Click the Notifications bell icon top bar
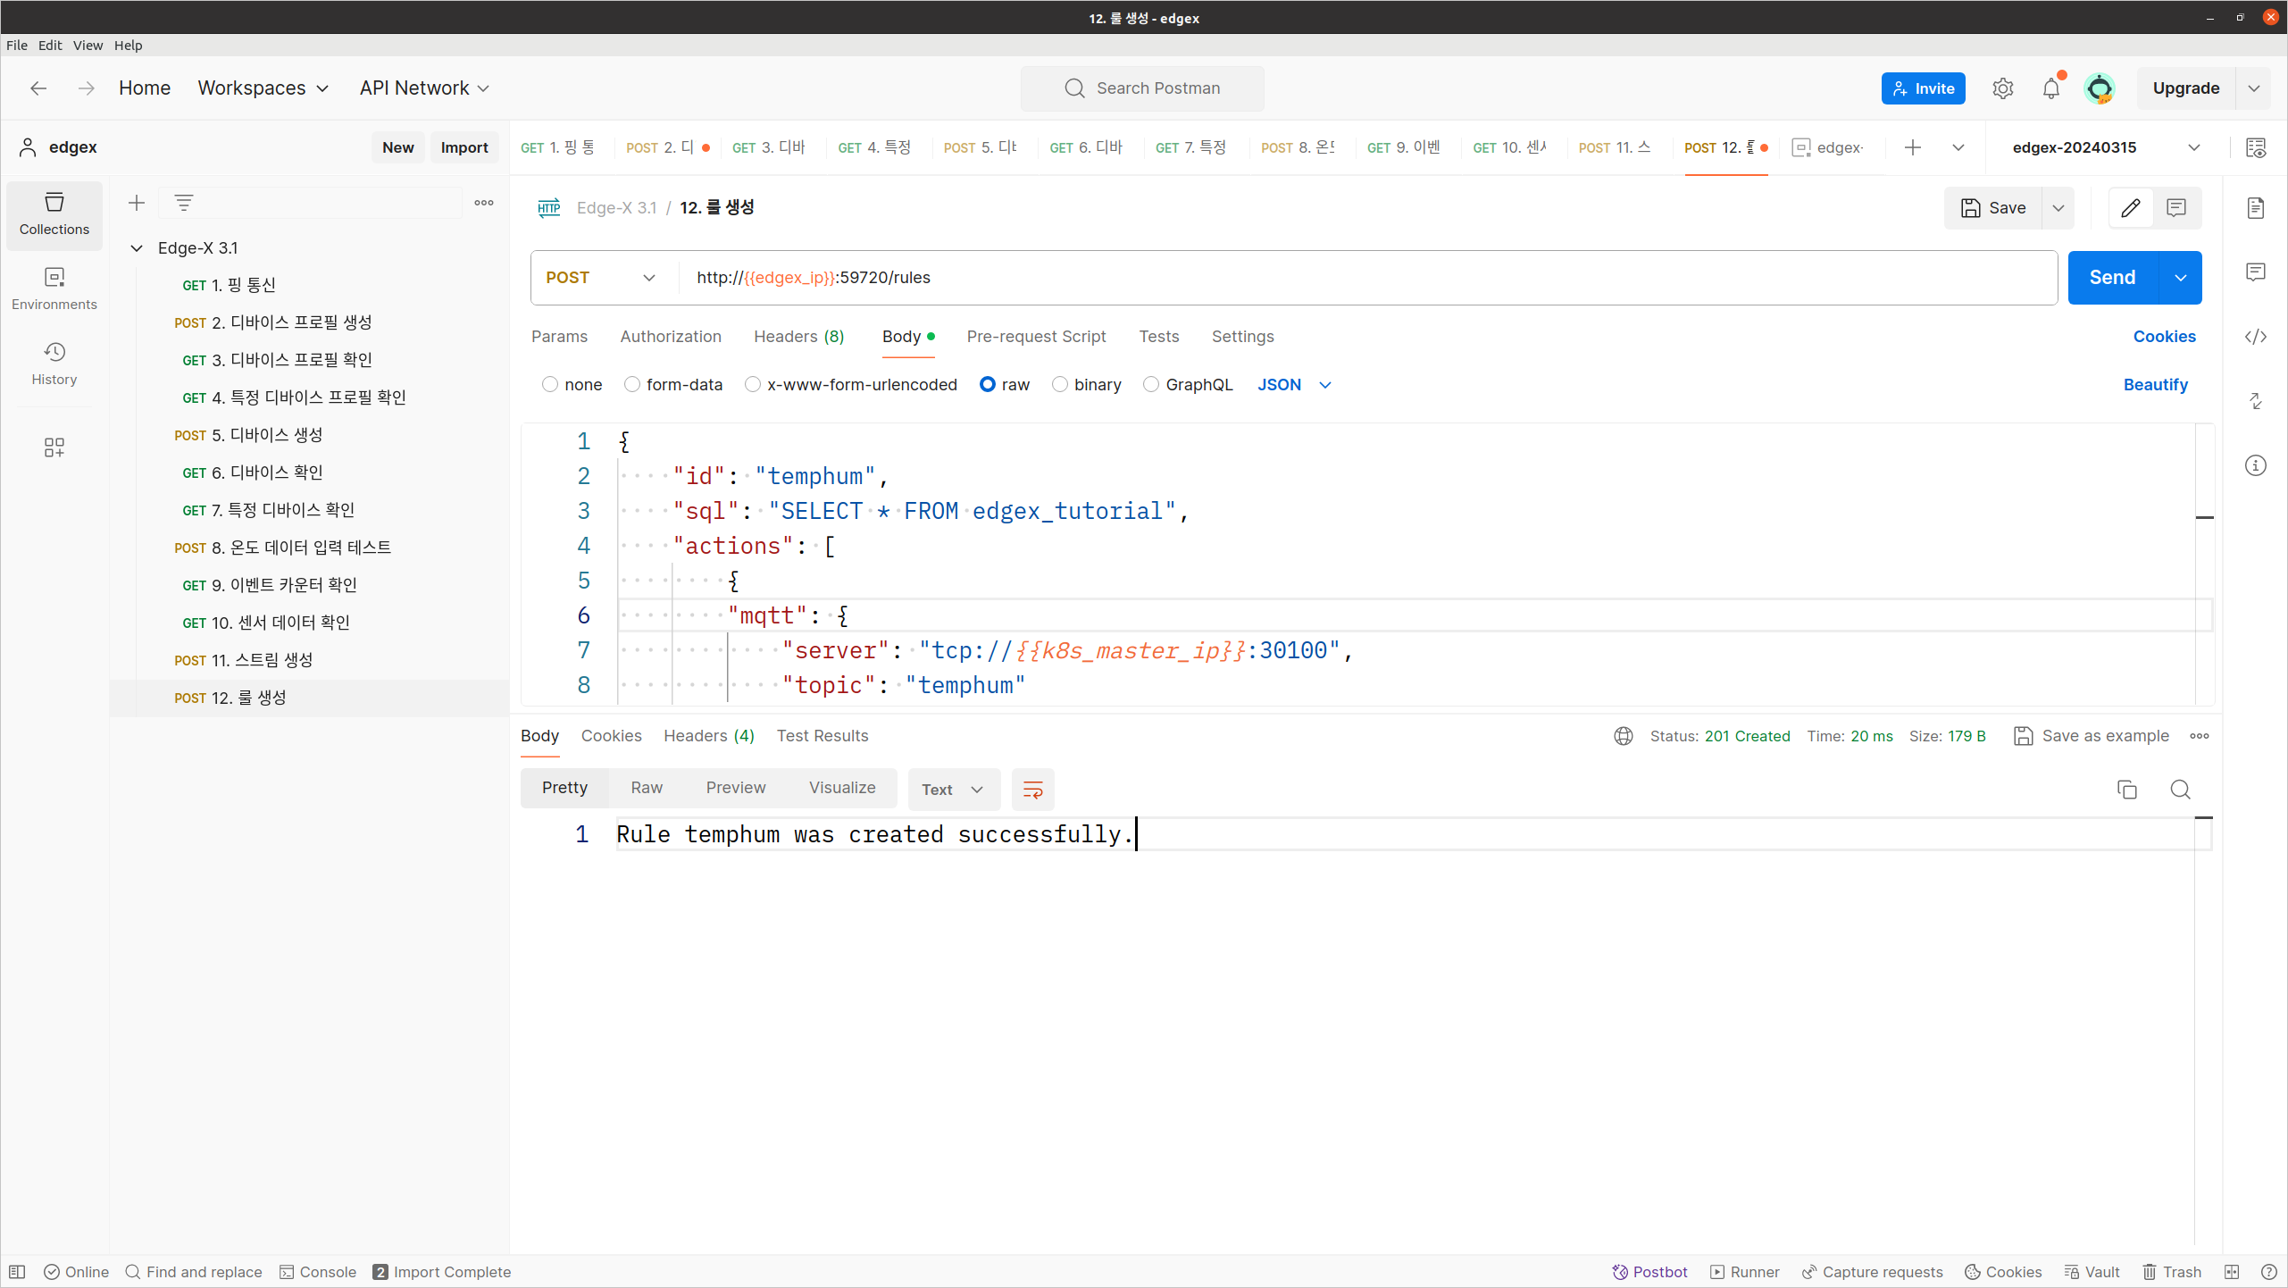2288x1288 pixels. point(2052,88)
